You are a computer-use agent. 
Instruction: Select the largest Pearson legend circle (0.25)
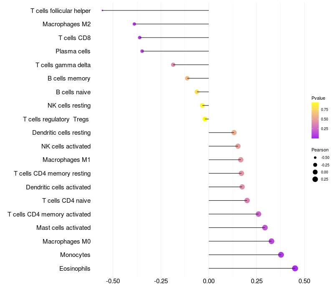point(315,179)
